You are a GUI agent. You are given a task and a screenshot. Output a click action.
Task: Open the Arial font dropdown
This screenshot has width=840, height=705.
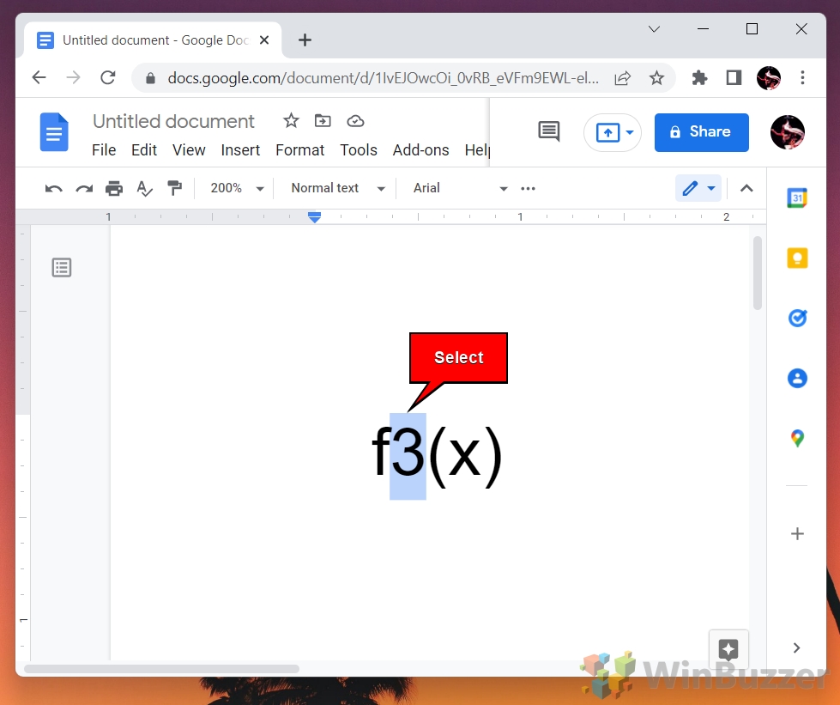(x=460, y=188)
